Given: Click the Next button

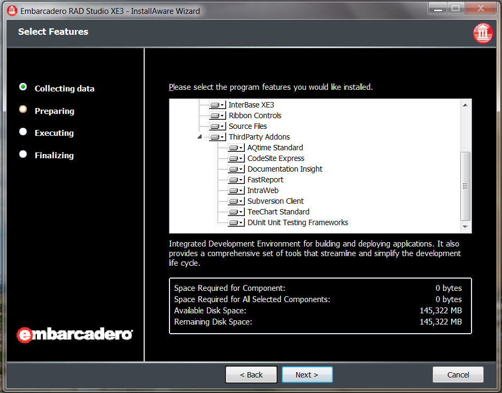Looking at the screenshot, I should click(307, 375).
